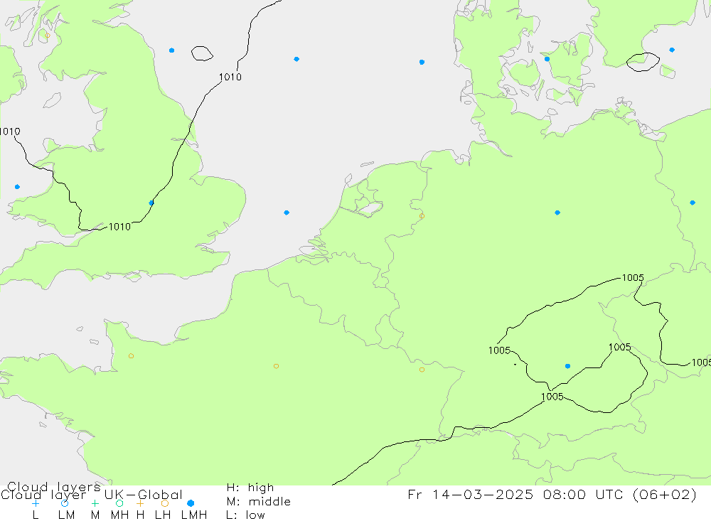This screenshot has height=521, width=711.
Task: Click the 'M: middle' legend text
Action: point(259,502)
